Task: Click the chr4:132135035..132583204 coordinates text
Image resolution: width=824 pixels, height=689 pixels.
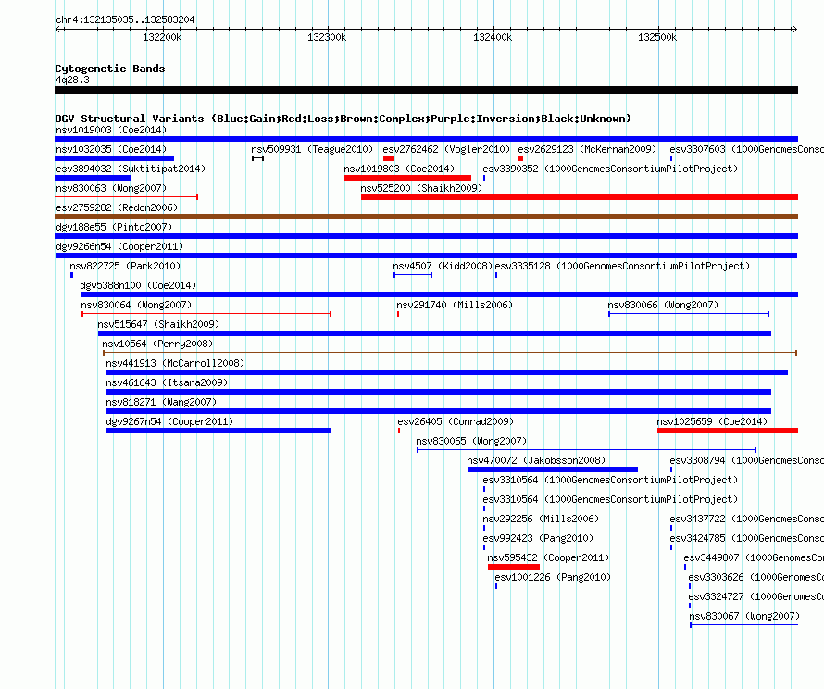Action: pyautogui.click(x=125, y=19)
